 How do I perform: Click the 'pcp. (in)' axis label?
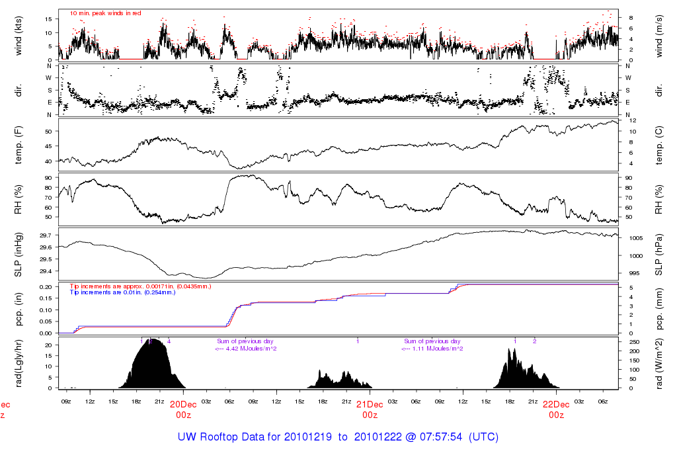click(x=18, y=310)
